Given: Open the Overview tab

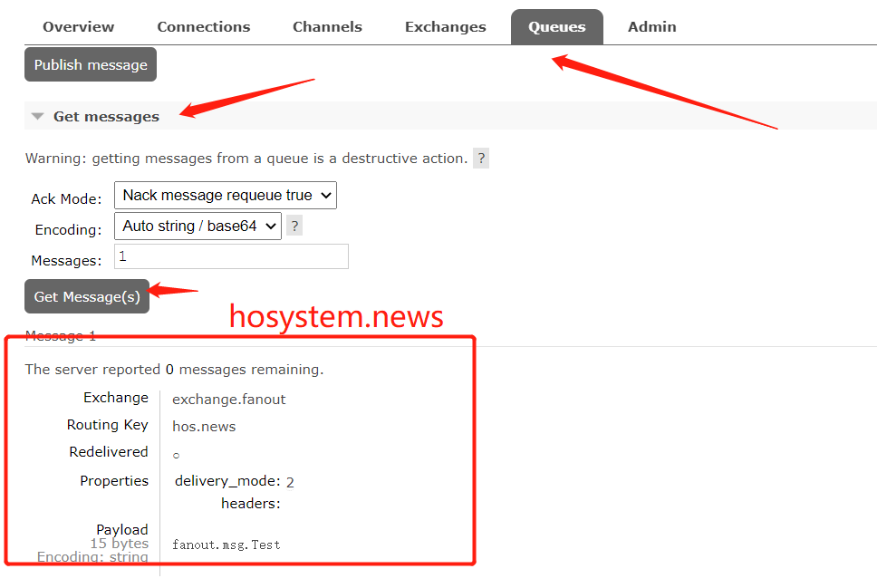Looking at the screenshot, I should pos(78,27).
